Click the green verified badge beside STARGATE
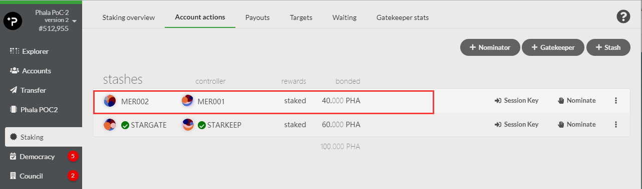Viewport: 642px width, 189px height. point(125,125)
